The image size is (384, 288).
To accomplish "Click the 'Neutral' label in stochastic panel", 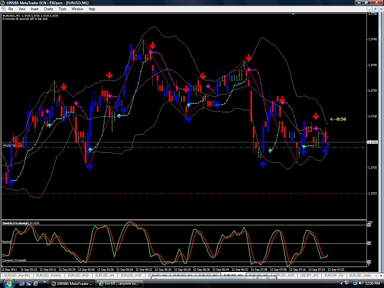I will (7, 241).
